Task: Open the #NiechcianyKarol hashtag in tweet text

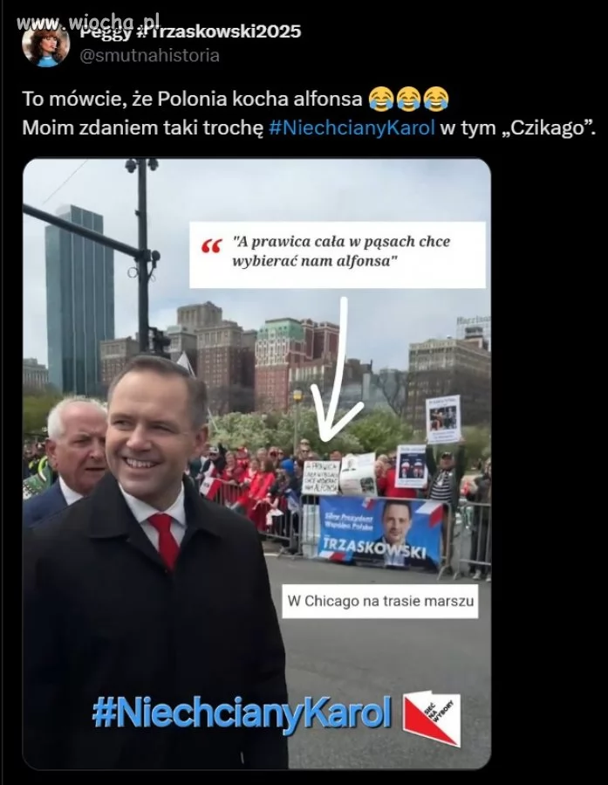Action: point(352,127)
